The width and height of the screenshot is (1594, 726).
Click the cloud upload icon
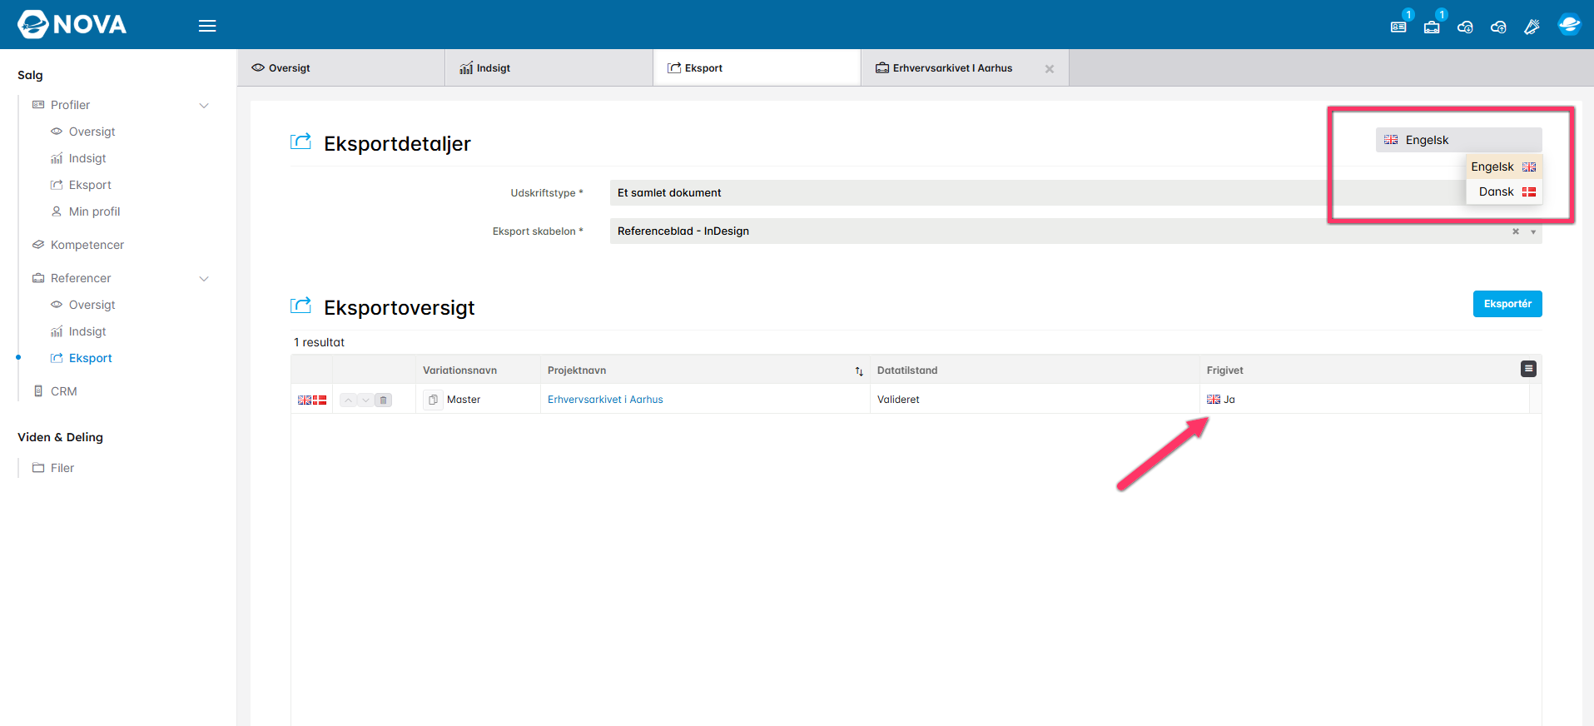point(1498,27)
